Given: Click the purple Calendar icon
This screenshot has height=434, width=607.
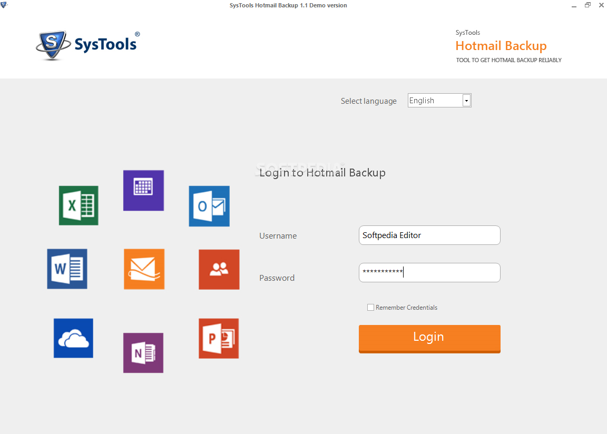Looking at the screenshot, I should 144,190.
